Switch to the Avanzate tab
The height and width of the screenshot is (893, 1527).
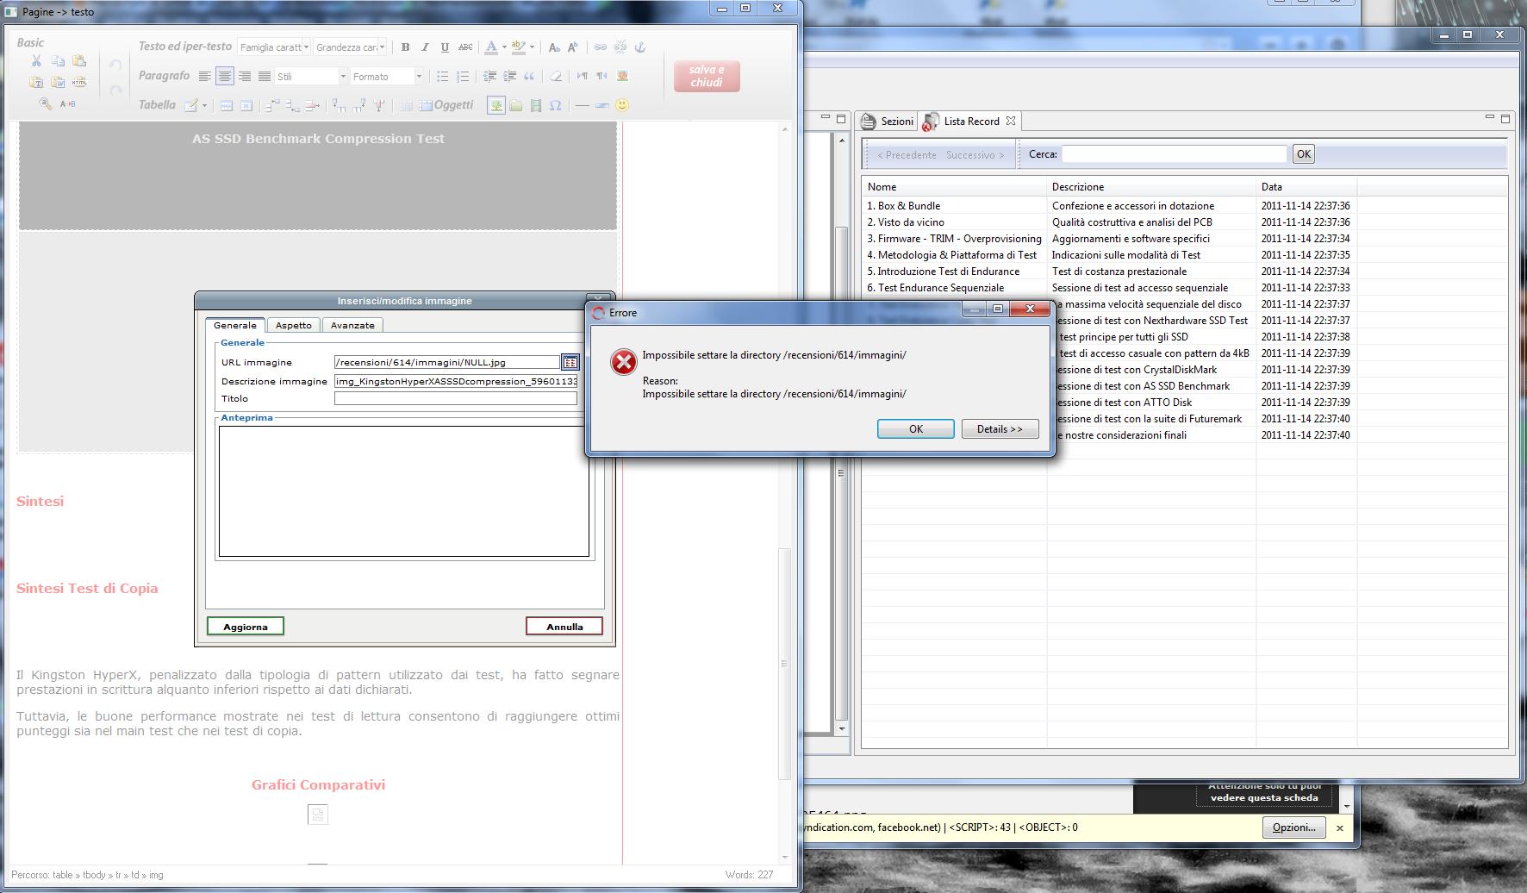pos(352,325)
